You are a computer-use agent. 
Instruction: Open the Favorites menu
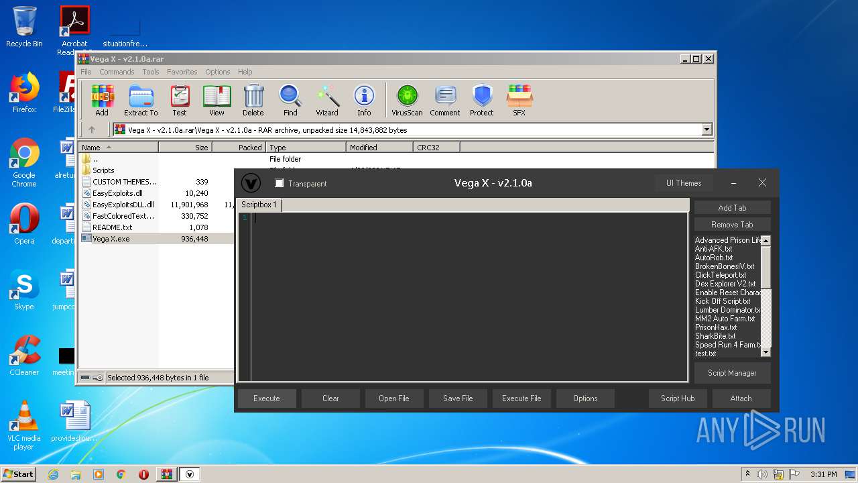pos(182,72)
